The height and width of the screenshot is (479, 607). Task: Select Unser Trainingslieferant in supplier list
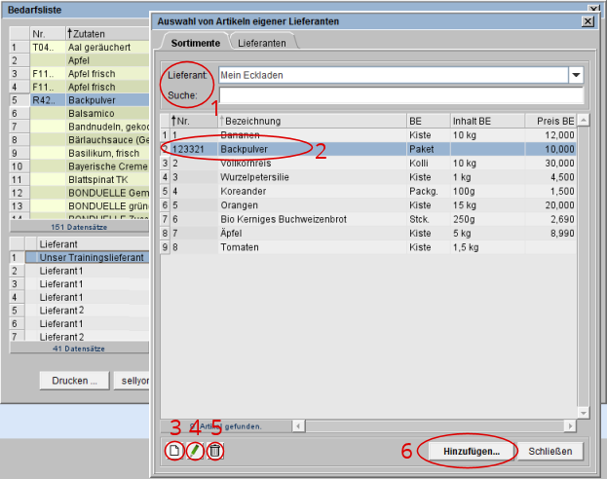click(92, 257)
